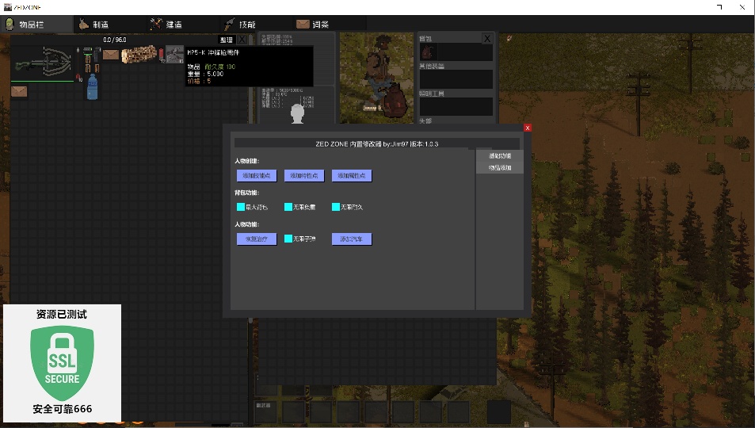Viewport: 755px width, 428px height.
Task: Click the 添加汽车 add car button
Action: click(352, 239)
